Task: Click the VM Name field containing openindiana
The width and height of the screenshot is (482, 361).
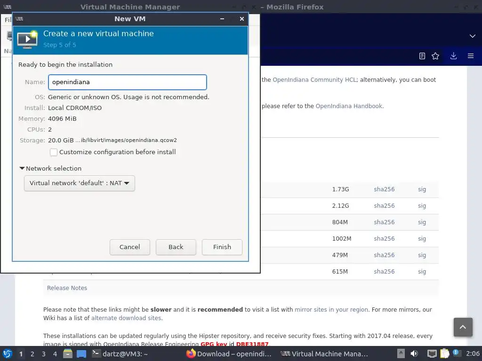Action: click(x=127, y=82)
